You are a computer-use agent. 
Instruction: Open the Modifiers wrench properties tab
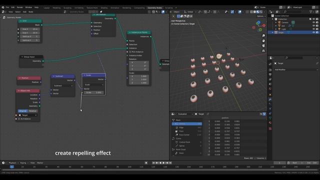coord(270,99)
